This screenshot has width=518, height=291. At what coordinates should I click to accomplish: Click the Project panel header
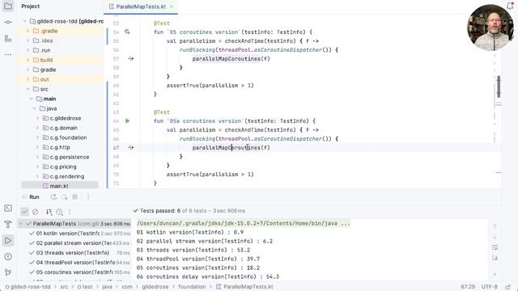31,6
